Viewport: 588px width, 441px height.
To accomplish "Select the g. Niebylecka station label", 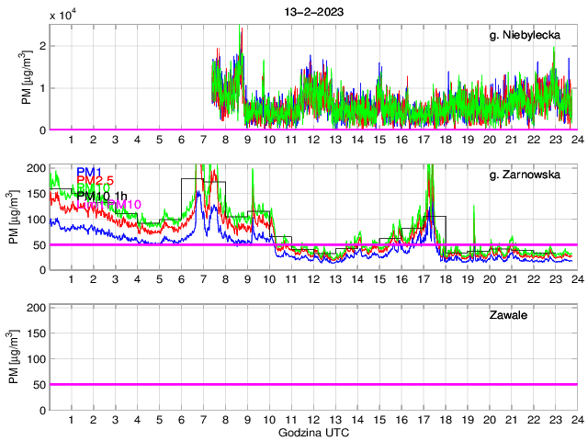I will (x=530, y=35).
